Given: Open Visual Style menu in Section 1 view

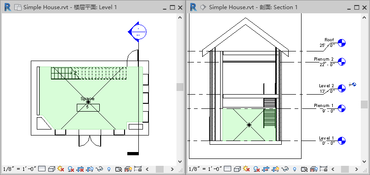Looking at the screenshot, I should tap(237, 169).
